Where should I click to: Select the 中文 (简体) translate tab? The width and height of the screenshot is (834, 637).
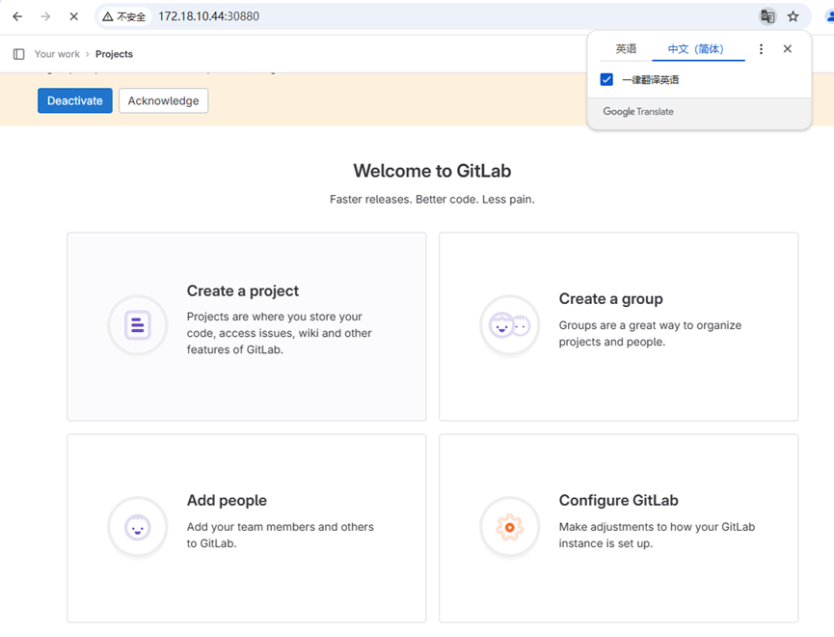click(696, 49)
